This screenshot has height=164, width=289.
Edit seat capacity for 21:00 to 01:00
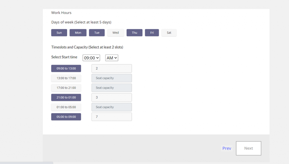[x=112, y=97]
